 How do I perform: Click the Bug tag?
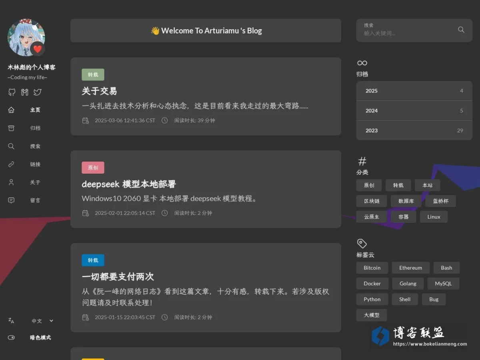[x=434, y=299]
